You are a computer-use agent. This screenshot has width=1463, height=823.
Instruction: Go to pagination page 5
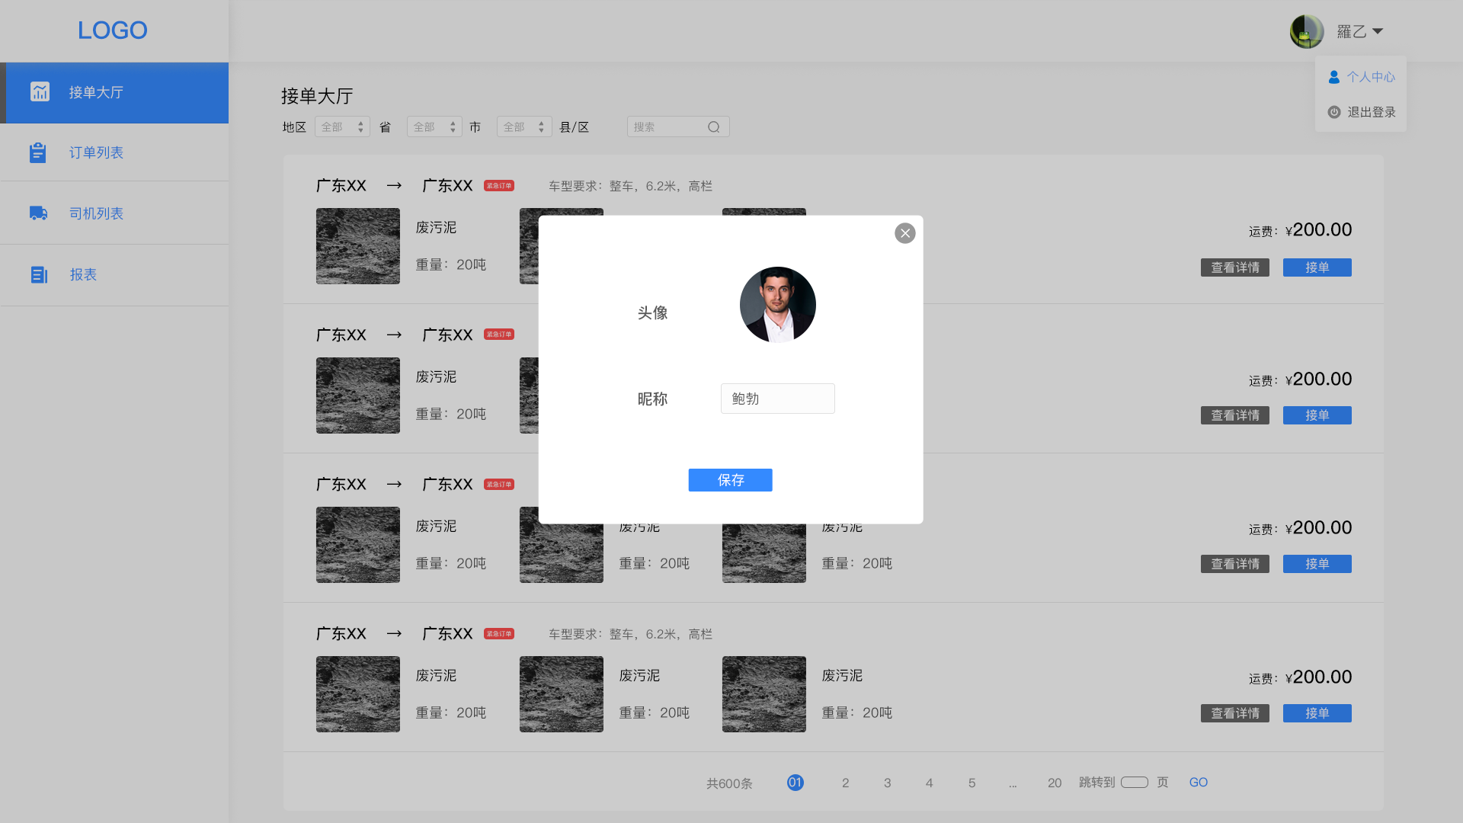(972, 783)
